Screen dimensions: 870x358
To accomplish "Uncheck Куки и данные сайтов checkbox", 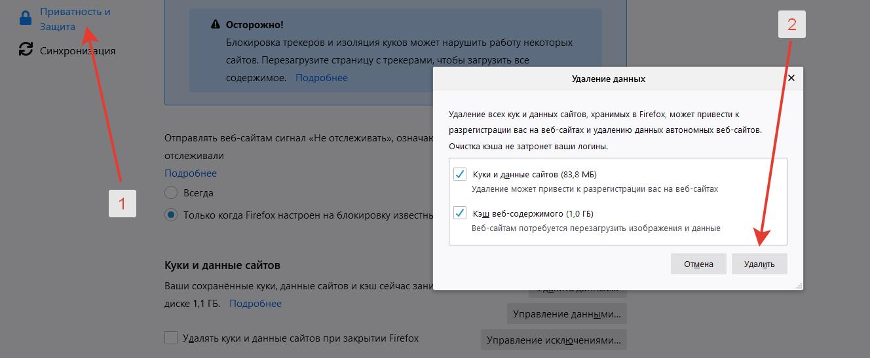I will (459, 175).
